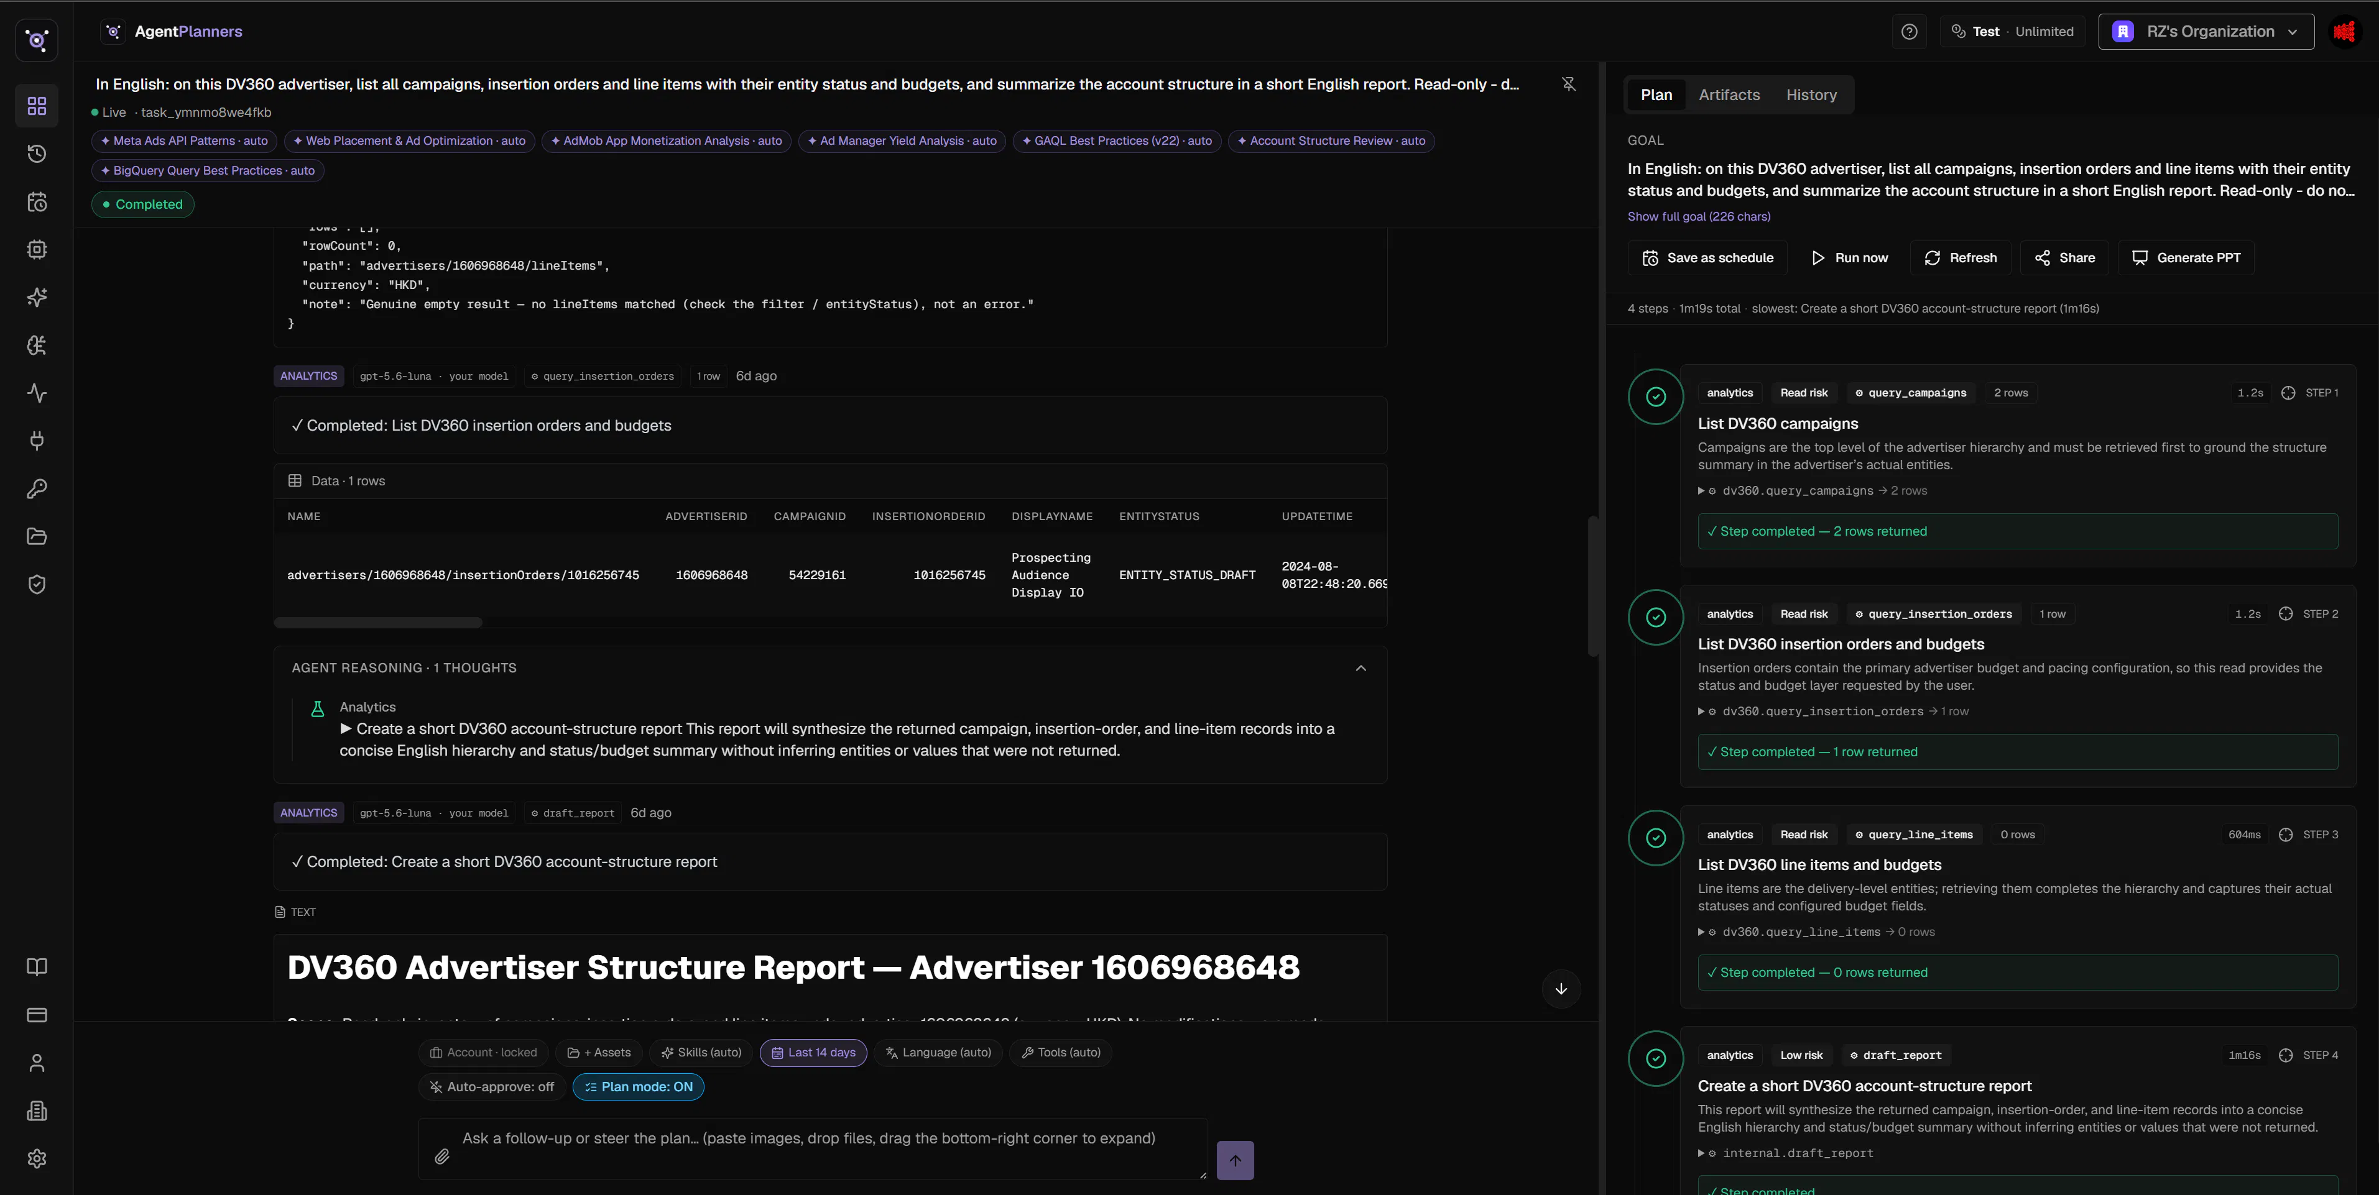
Task: Open the billing card icon in sidebar
Action: pyautogui.click(x=37, y=1015)
